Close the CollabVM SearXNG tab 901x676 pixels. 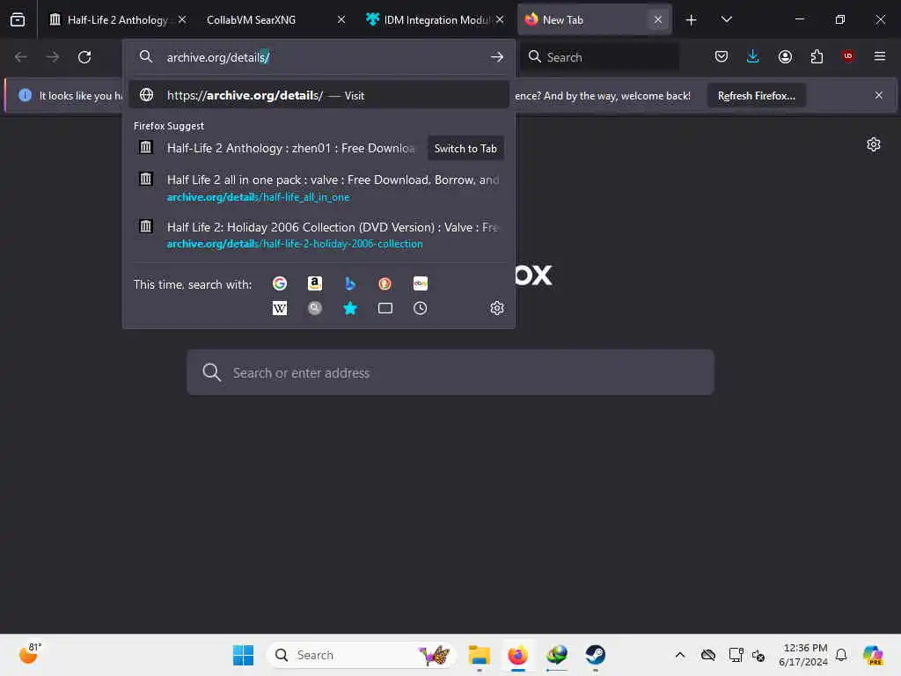click(x=341, y=19)
